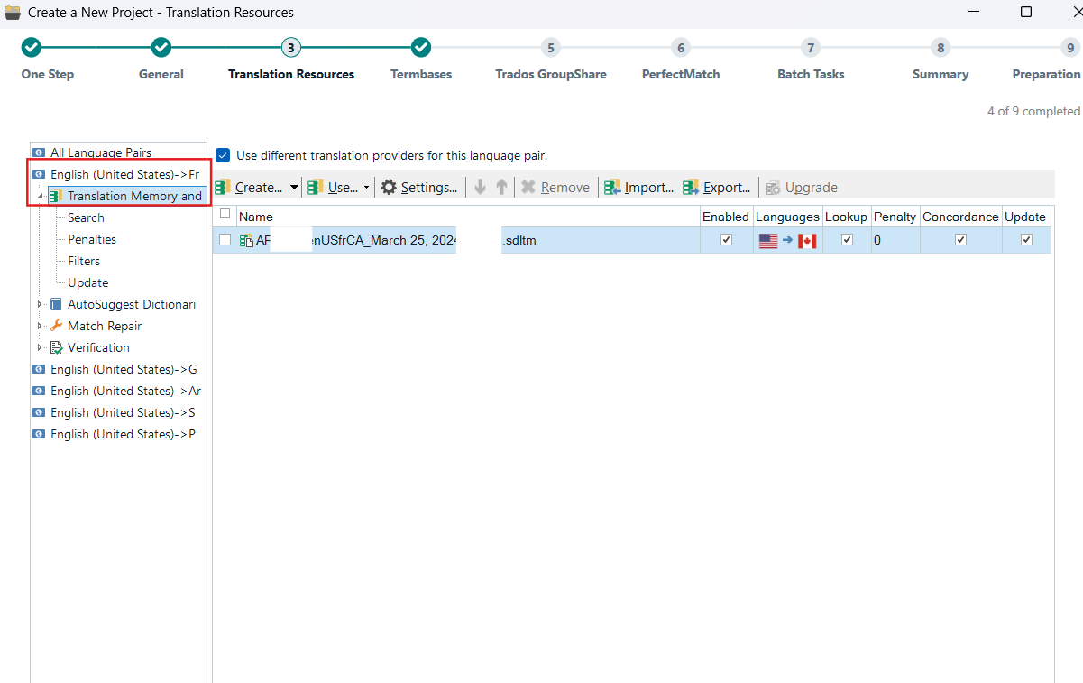Toggle the Update checkbox for the sdltm row
Screen dimensions: 1083x683
(1025, 240)
